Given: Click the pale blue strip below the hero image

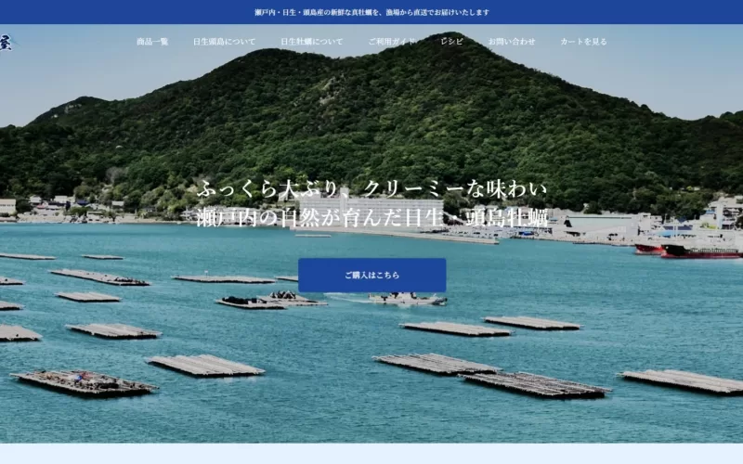Looking at the screenshot, I should tap(371, 454).
